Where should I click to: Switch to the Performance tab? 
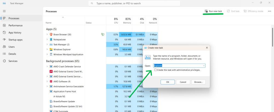click(21, 25)
